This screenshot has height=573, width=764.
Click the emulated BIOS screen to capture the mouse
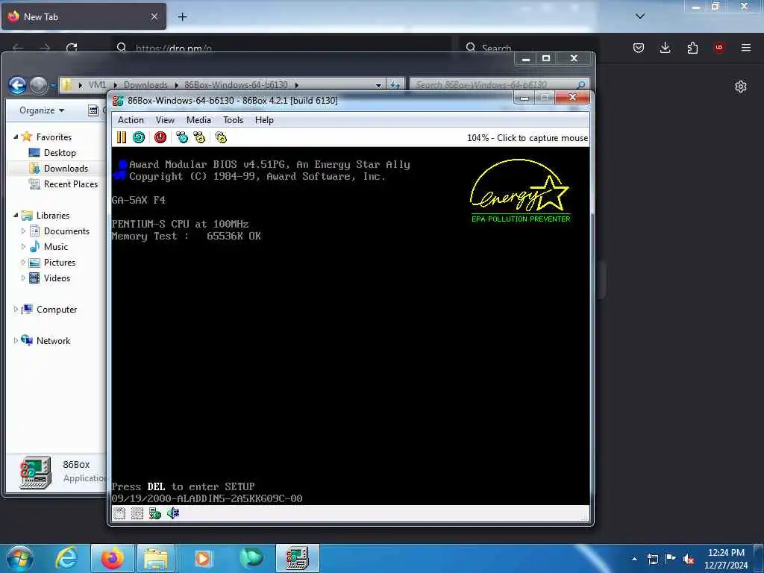pos(351,325)
